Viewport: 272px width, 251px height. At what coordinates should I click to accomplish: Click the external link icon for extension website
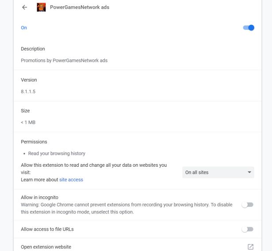[x=250, y=247]
